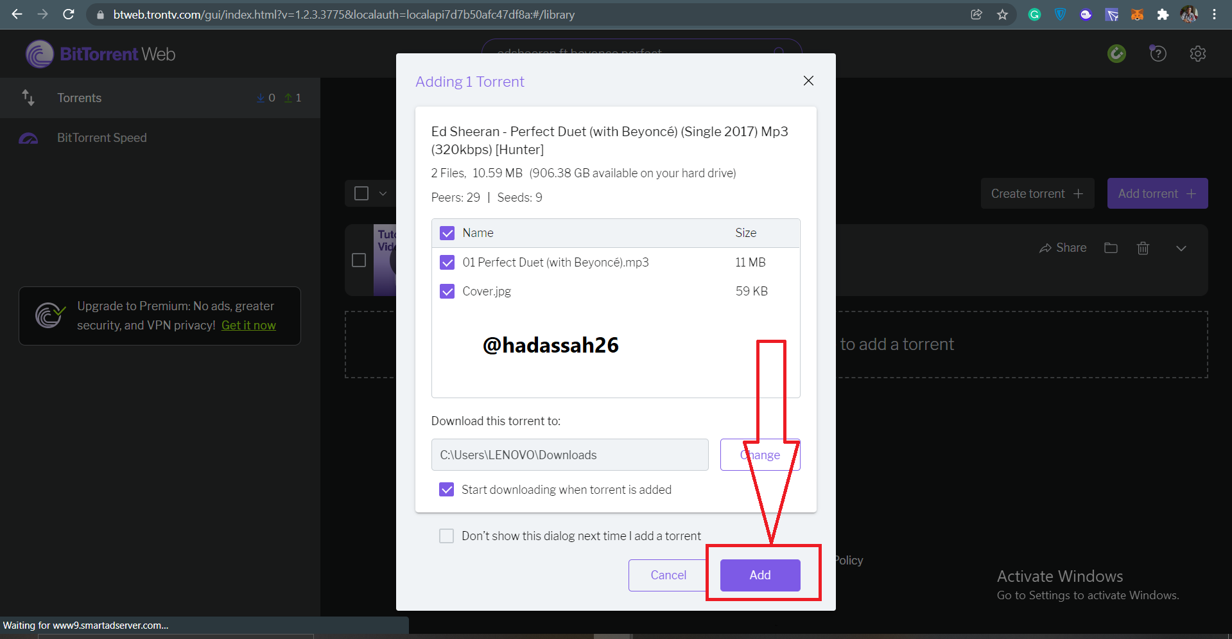
Task: Uncheck 01 Perfect Duet mp3 file checkbox
Action: click(447, 262)
